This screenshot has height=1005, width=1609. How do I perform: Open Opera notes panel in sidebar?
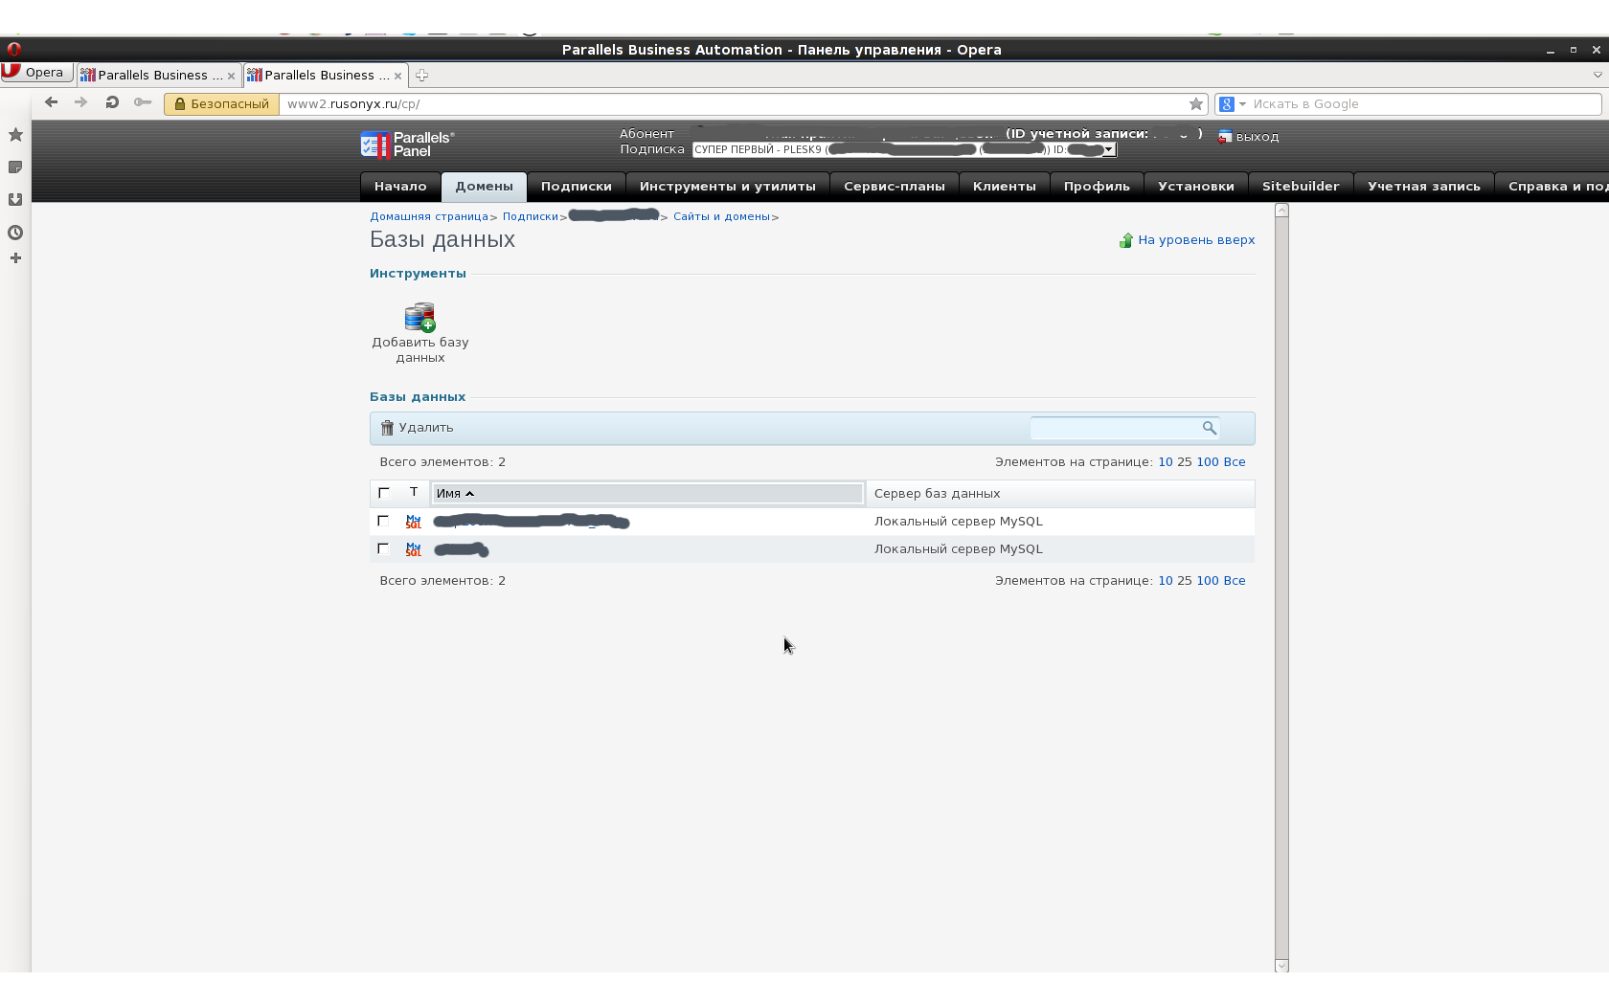(x=15, y=167)
